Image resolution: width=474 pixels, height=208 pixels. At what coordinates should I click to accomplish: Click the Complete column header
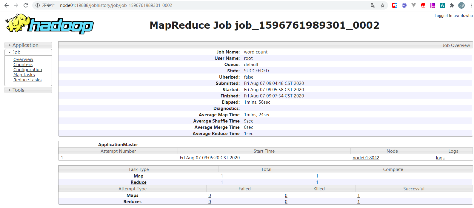click(393, 169)
